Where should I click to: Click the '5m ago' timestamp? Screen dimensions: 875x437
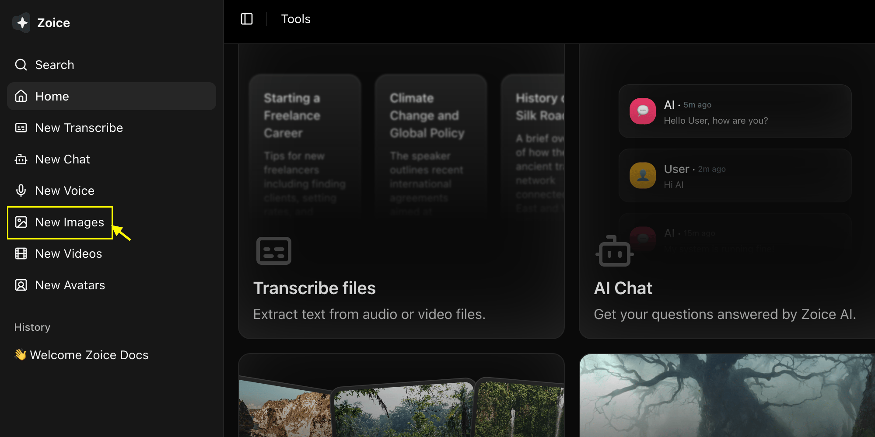[697, 105]
